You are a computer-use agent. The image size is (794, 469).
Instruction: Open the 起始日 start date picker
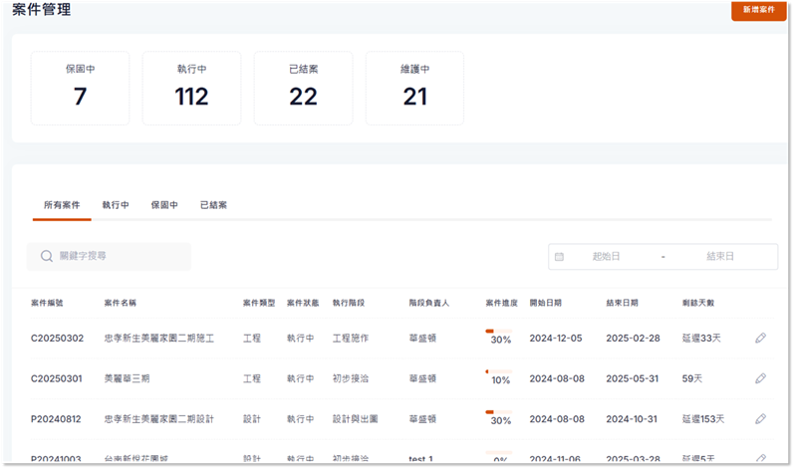[x=606, y=257]
